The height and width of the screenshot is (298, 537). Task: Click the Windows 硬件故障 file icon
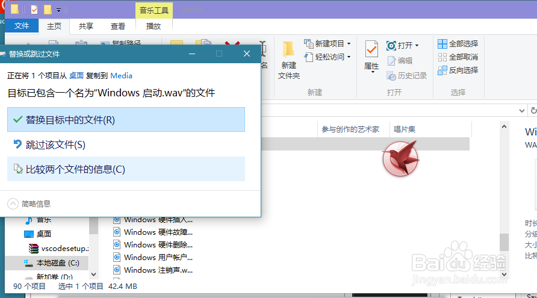pyautogui.click(x=117, y=232)
